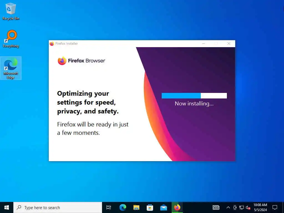284x213 pixels.
Task: Click the muted volume tray icon
Action: tap(248, 207)
